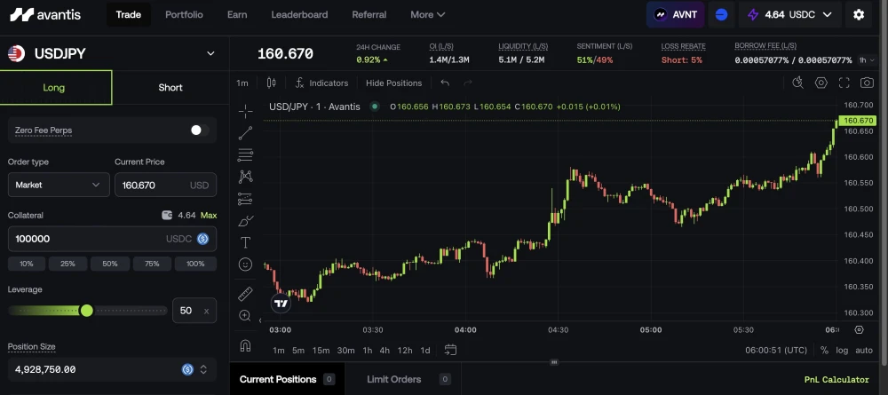This screenshot has height=395, width=888.
Task: Click the 50% collateral button
Action: click(110, 264)
